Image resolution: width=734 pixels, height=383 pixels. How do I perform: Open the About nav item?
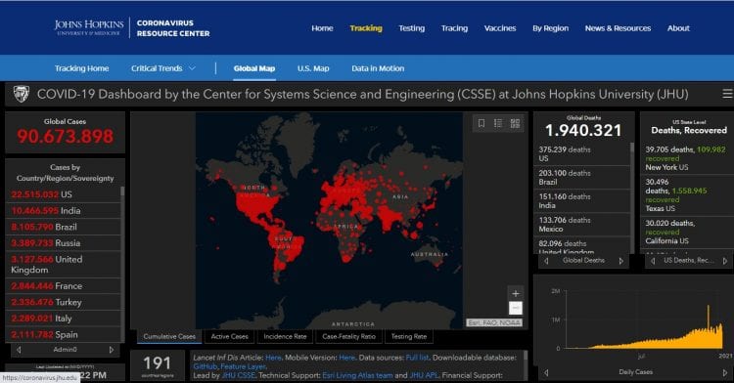678,28
